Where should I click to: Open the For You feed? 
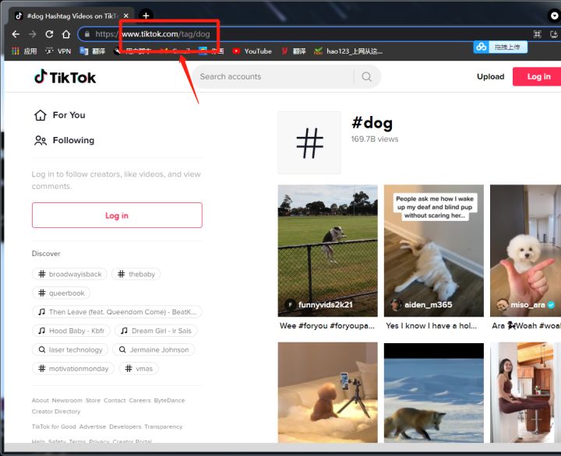coord(60,115)
